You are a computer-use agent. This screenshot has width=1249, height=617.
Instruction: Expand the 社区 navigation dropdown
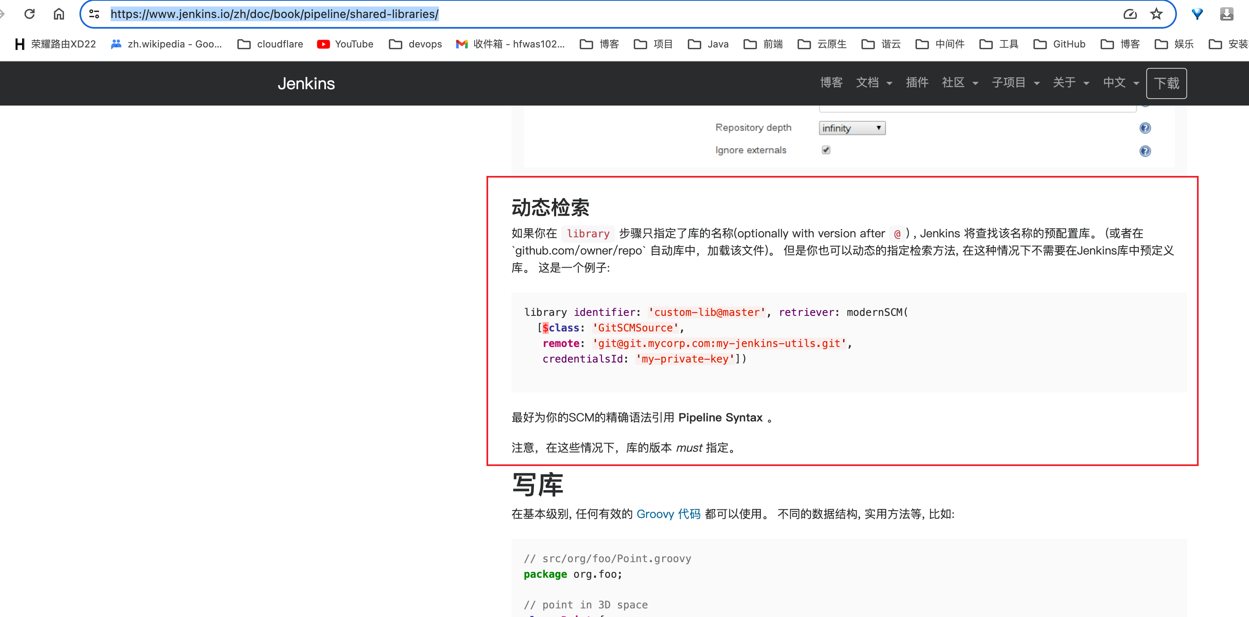pos(959,83)
